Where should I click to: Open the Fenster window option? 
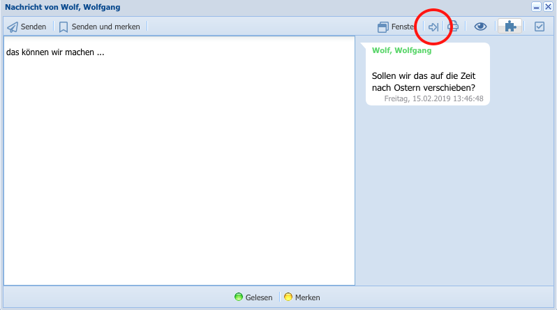[x=396, y=27]
